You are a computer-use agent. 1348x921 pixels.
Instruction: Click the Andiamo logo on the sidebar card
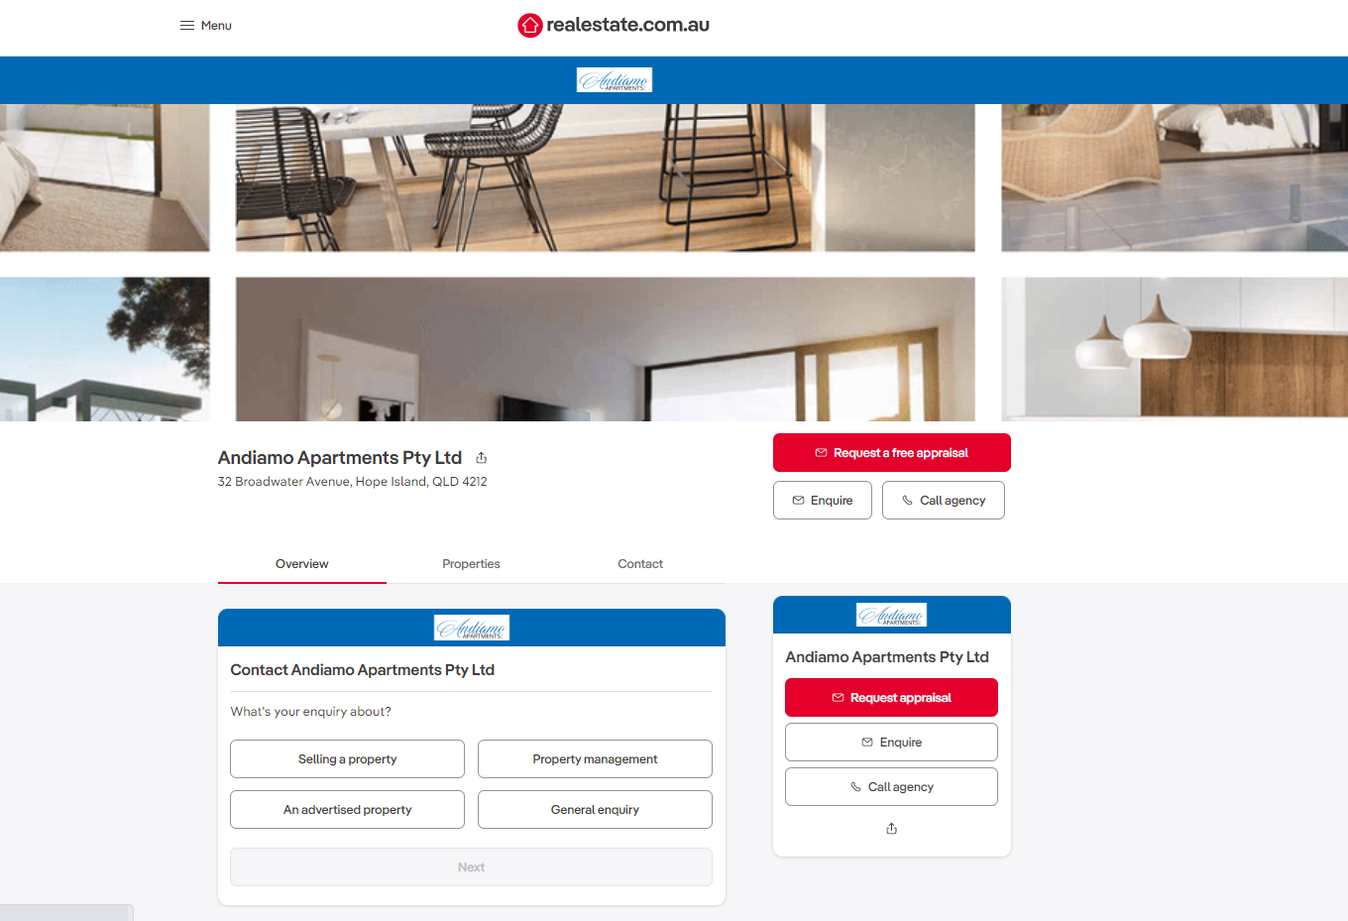tap(892, 615)
